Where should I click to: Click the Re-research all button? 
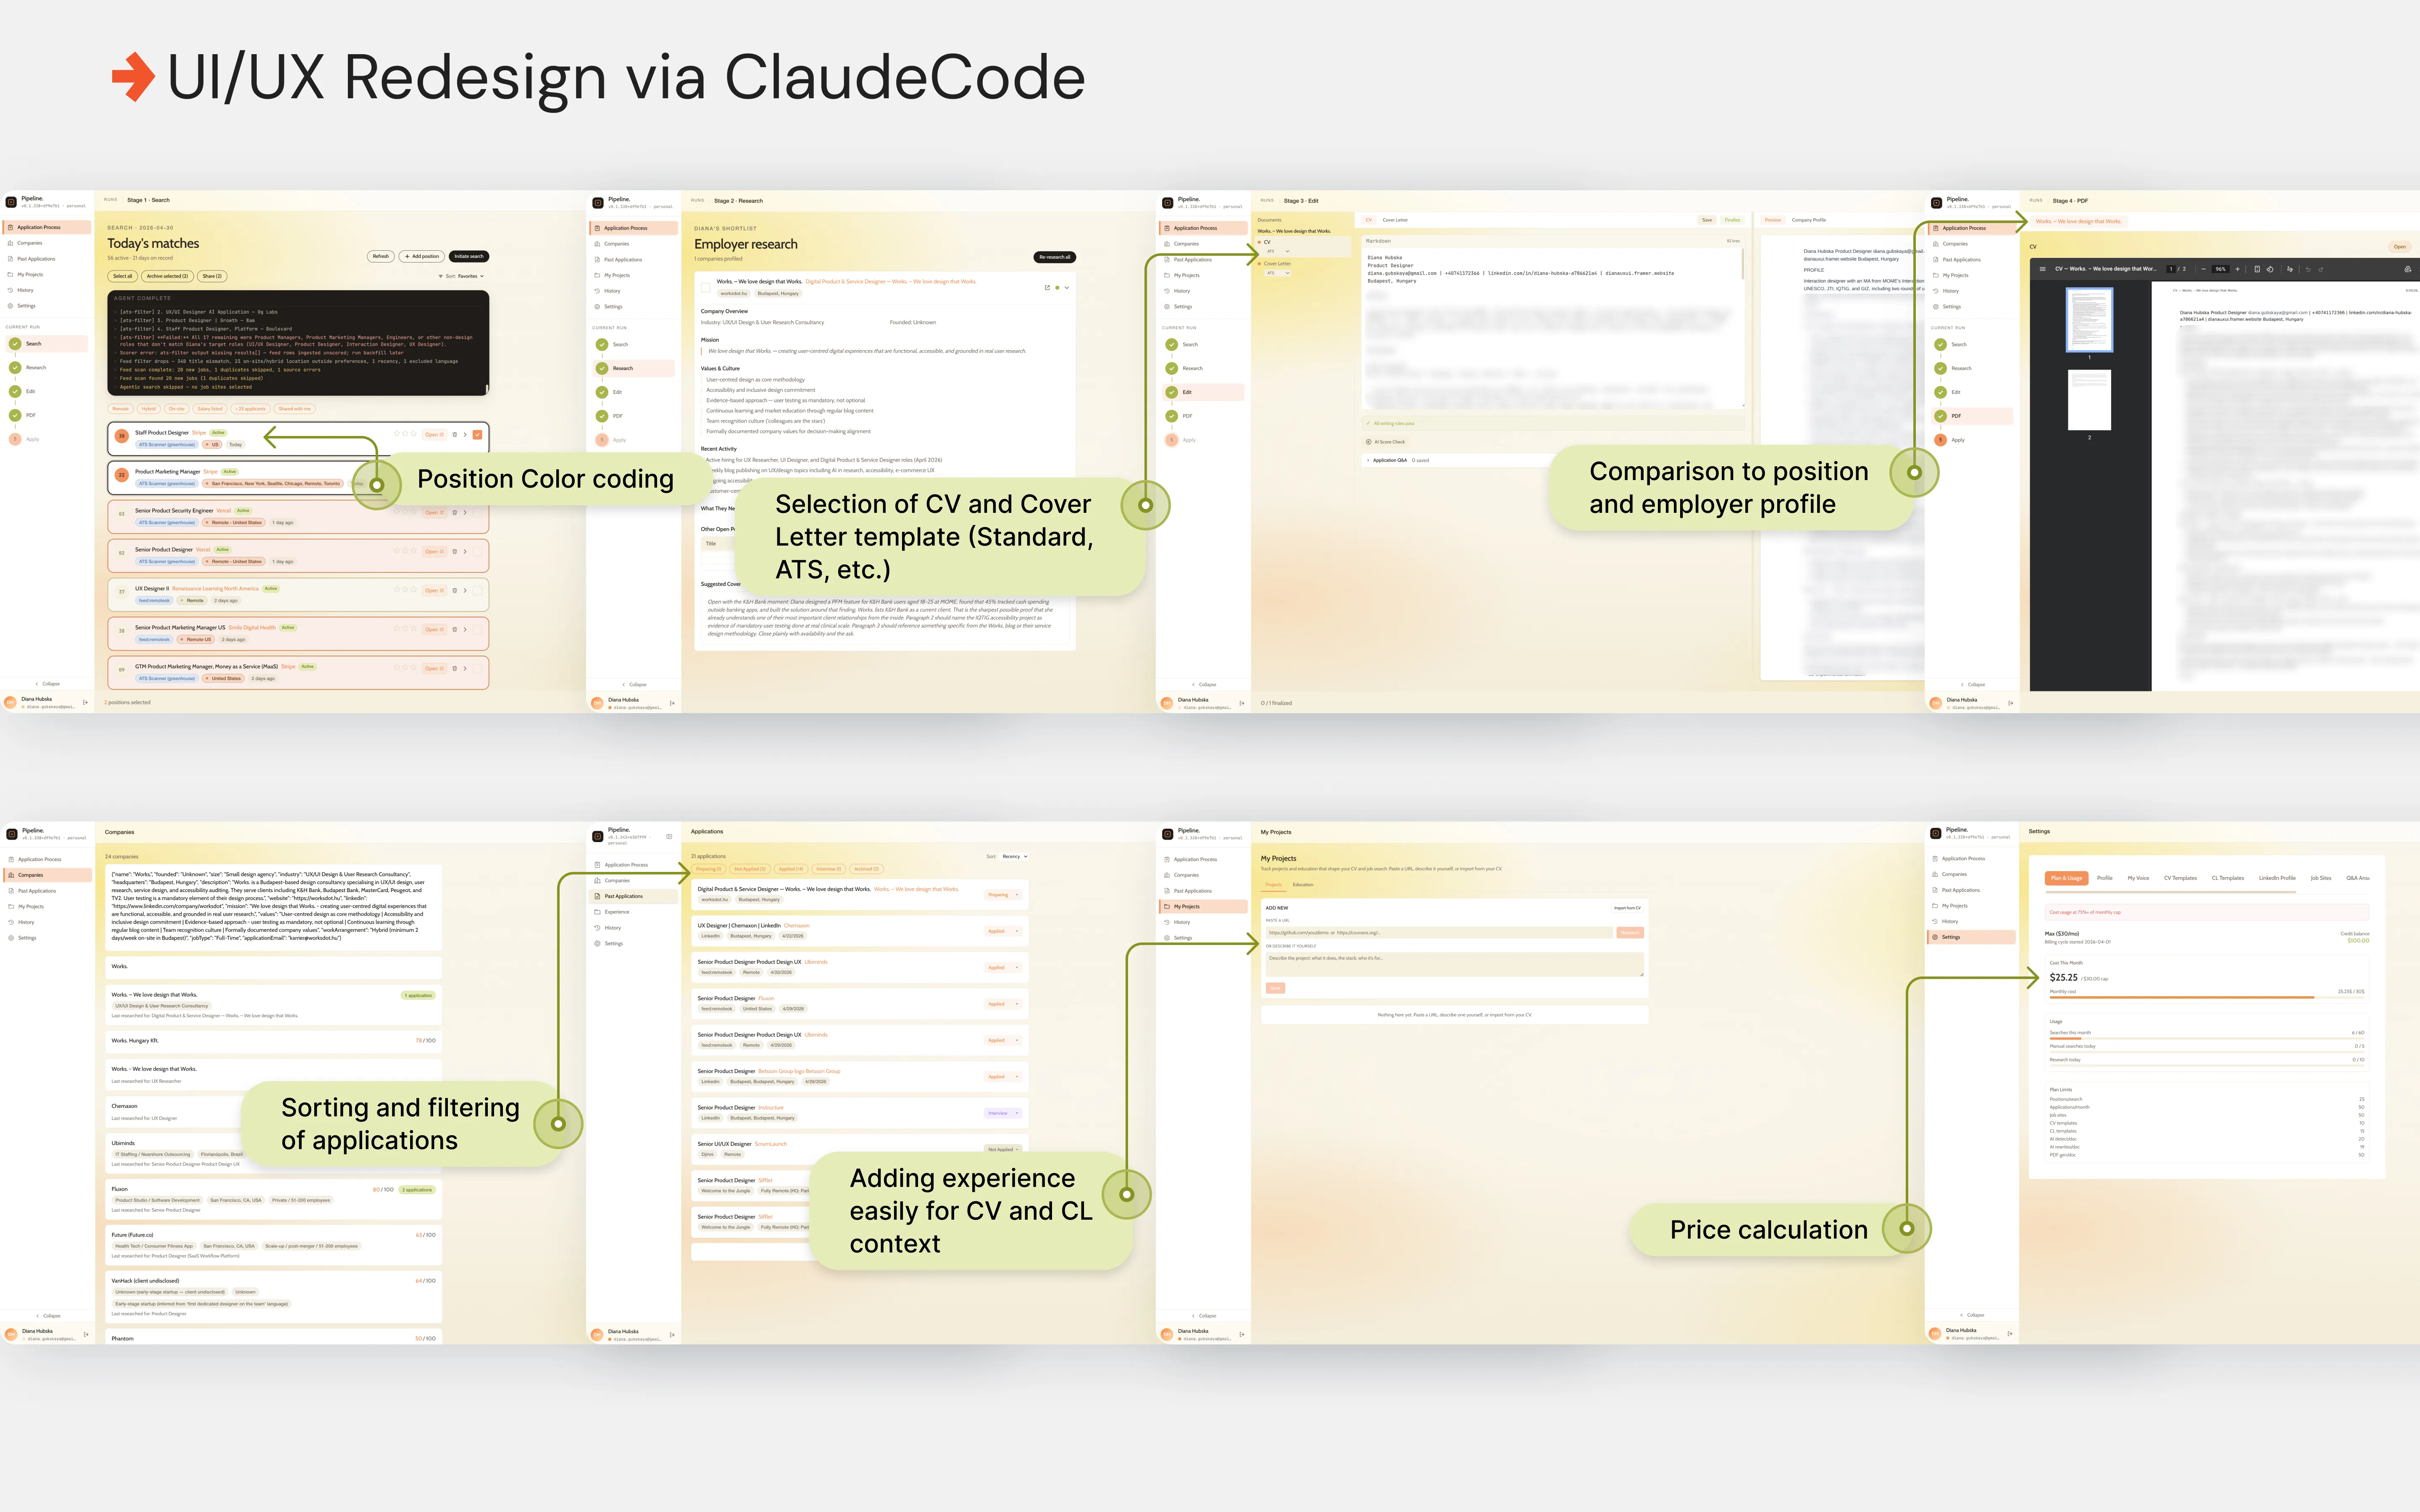(1055, 257)
